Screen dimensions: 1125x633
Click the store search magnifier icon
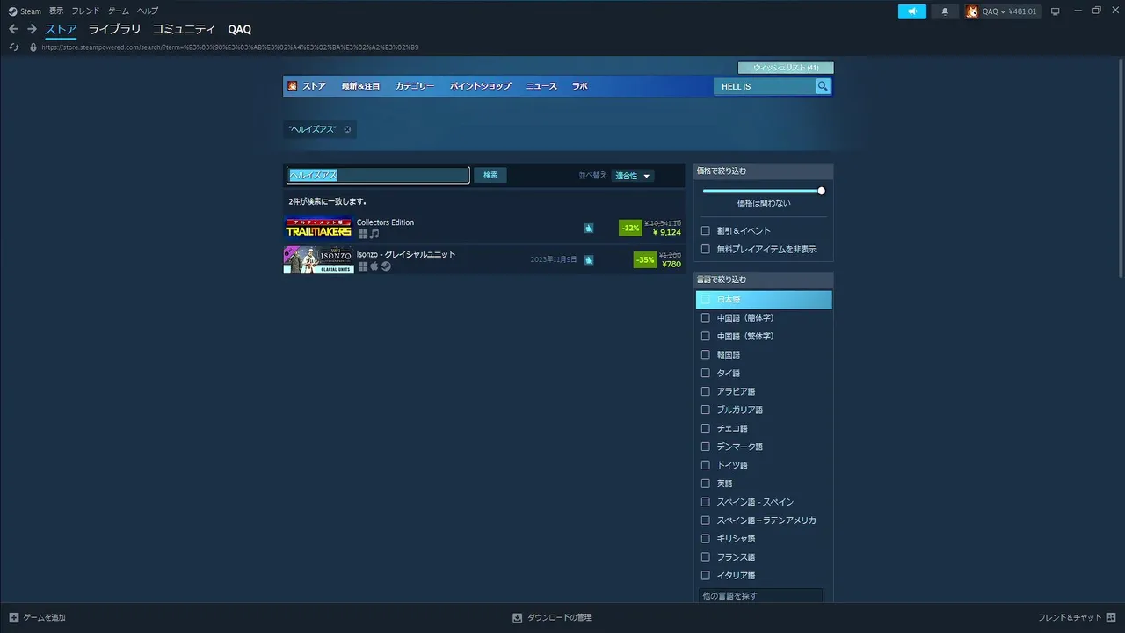point(823,86)
